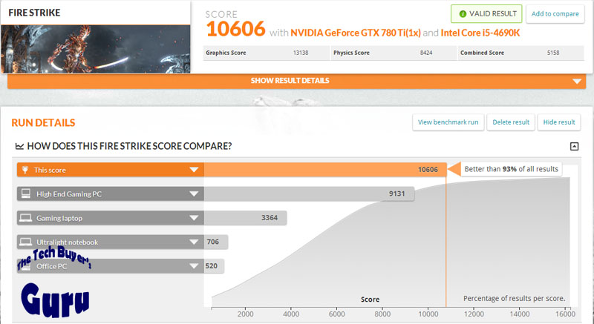Open the Show Result Details bar

coord(296,81)
